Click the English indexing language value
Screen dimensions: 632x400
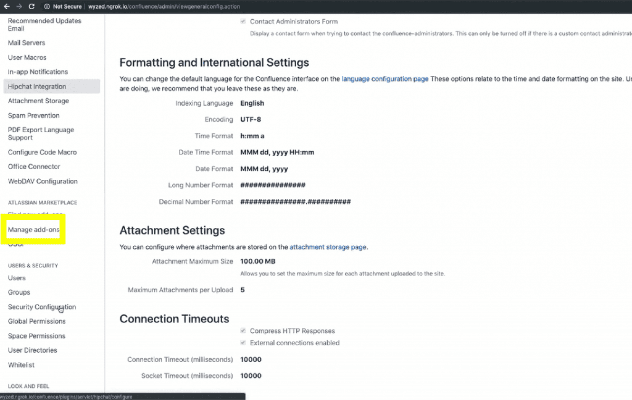(252, 103)
